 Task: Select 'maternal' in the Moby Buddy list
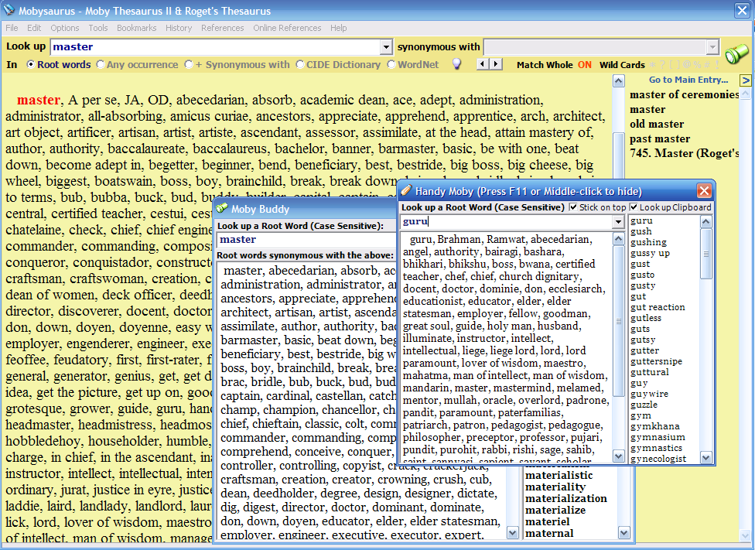(x=549, y=533)
